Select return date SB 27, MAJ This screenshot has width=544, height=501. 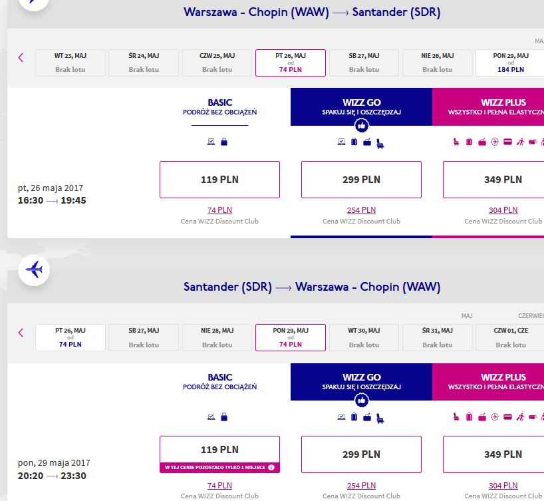click(x=144, y=337)
